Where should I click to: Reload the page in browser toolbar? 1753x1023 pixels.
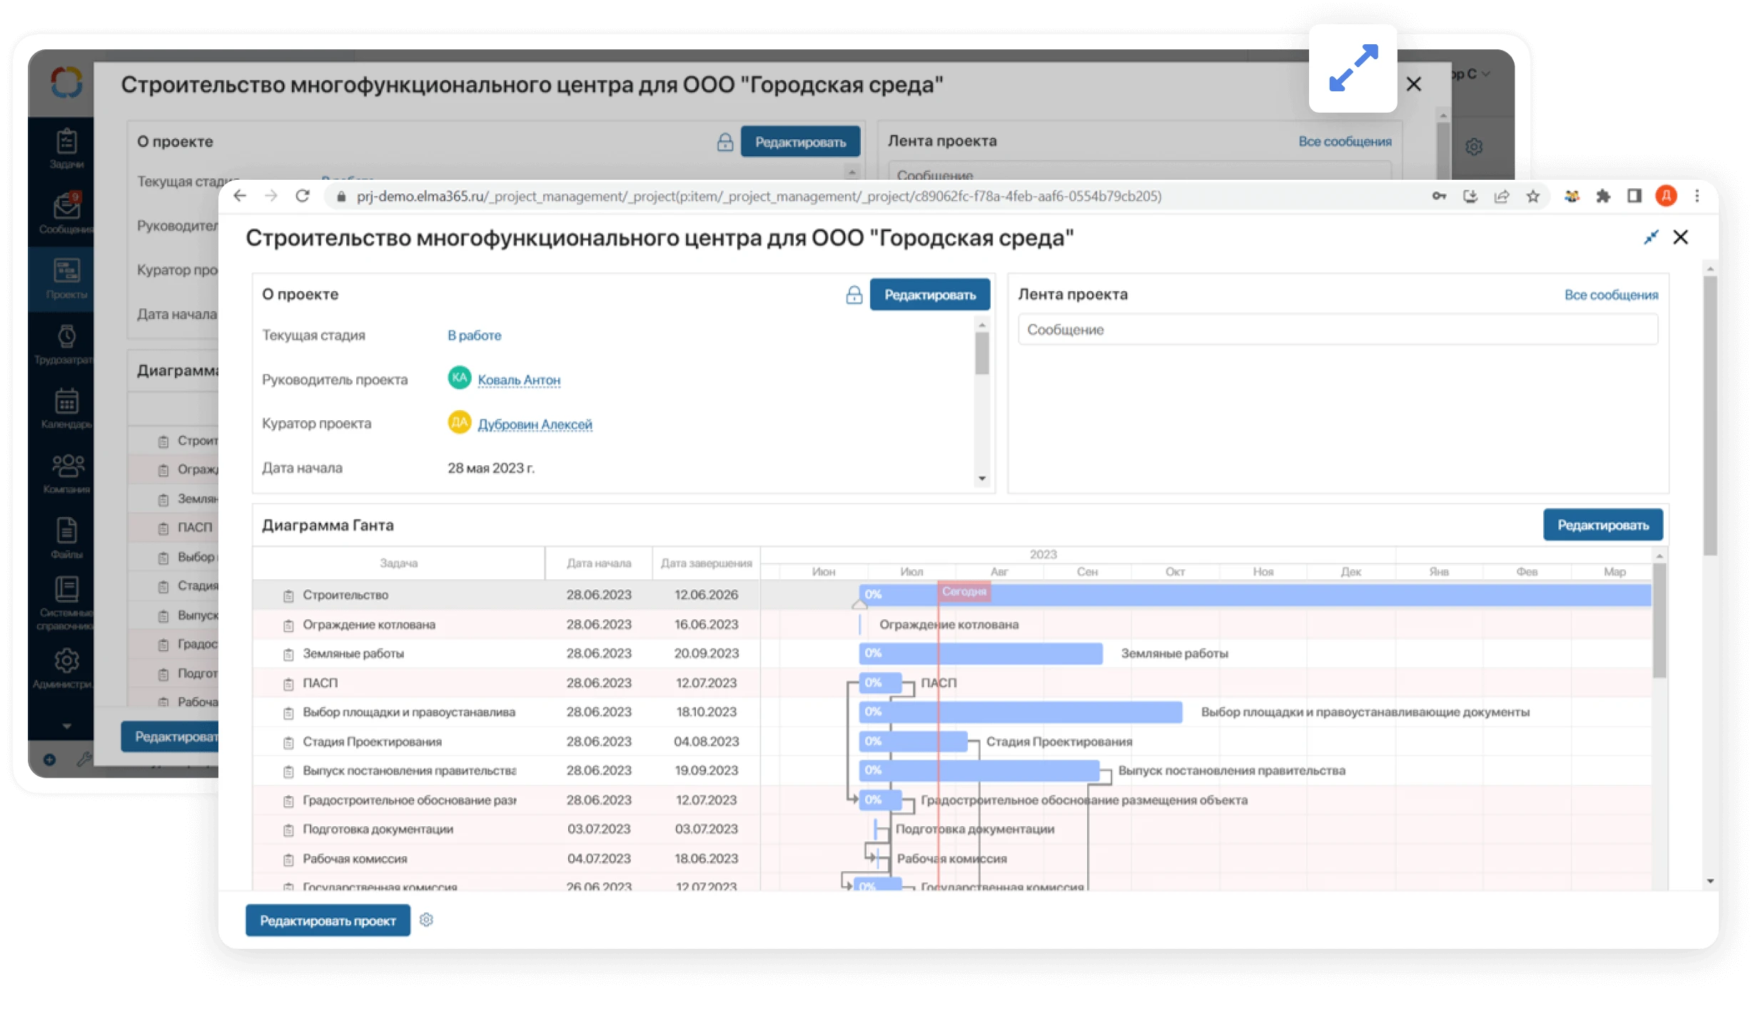[x=303, y=196]
